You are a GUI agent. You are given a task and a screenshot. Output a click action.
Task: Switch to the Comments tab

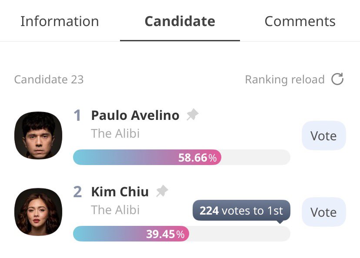[x=300, y=21]
